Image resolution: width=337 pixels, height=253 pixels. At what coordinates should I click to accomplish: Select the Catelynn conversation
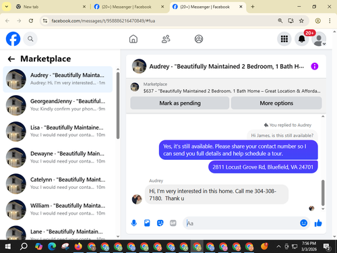[x=58, y=184]
